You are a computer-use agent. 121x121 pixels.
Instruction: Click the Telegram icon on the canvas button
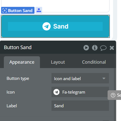(x=47, y=26)
